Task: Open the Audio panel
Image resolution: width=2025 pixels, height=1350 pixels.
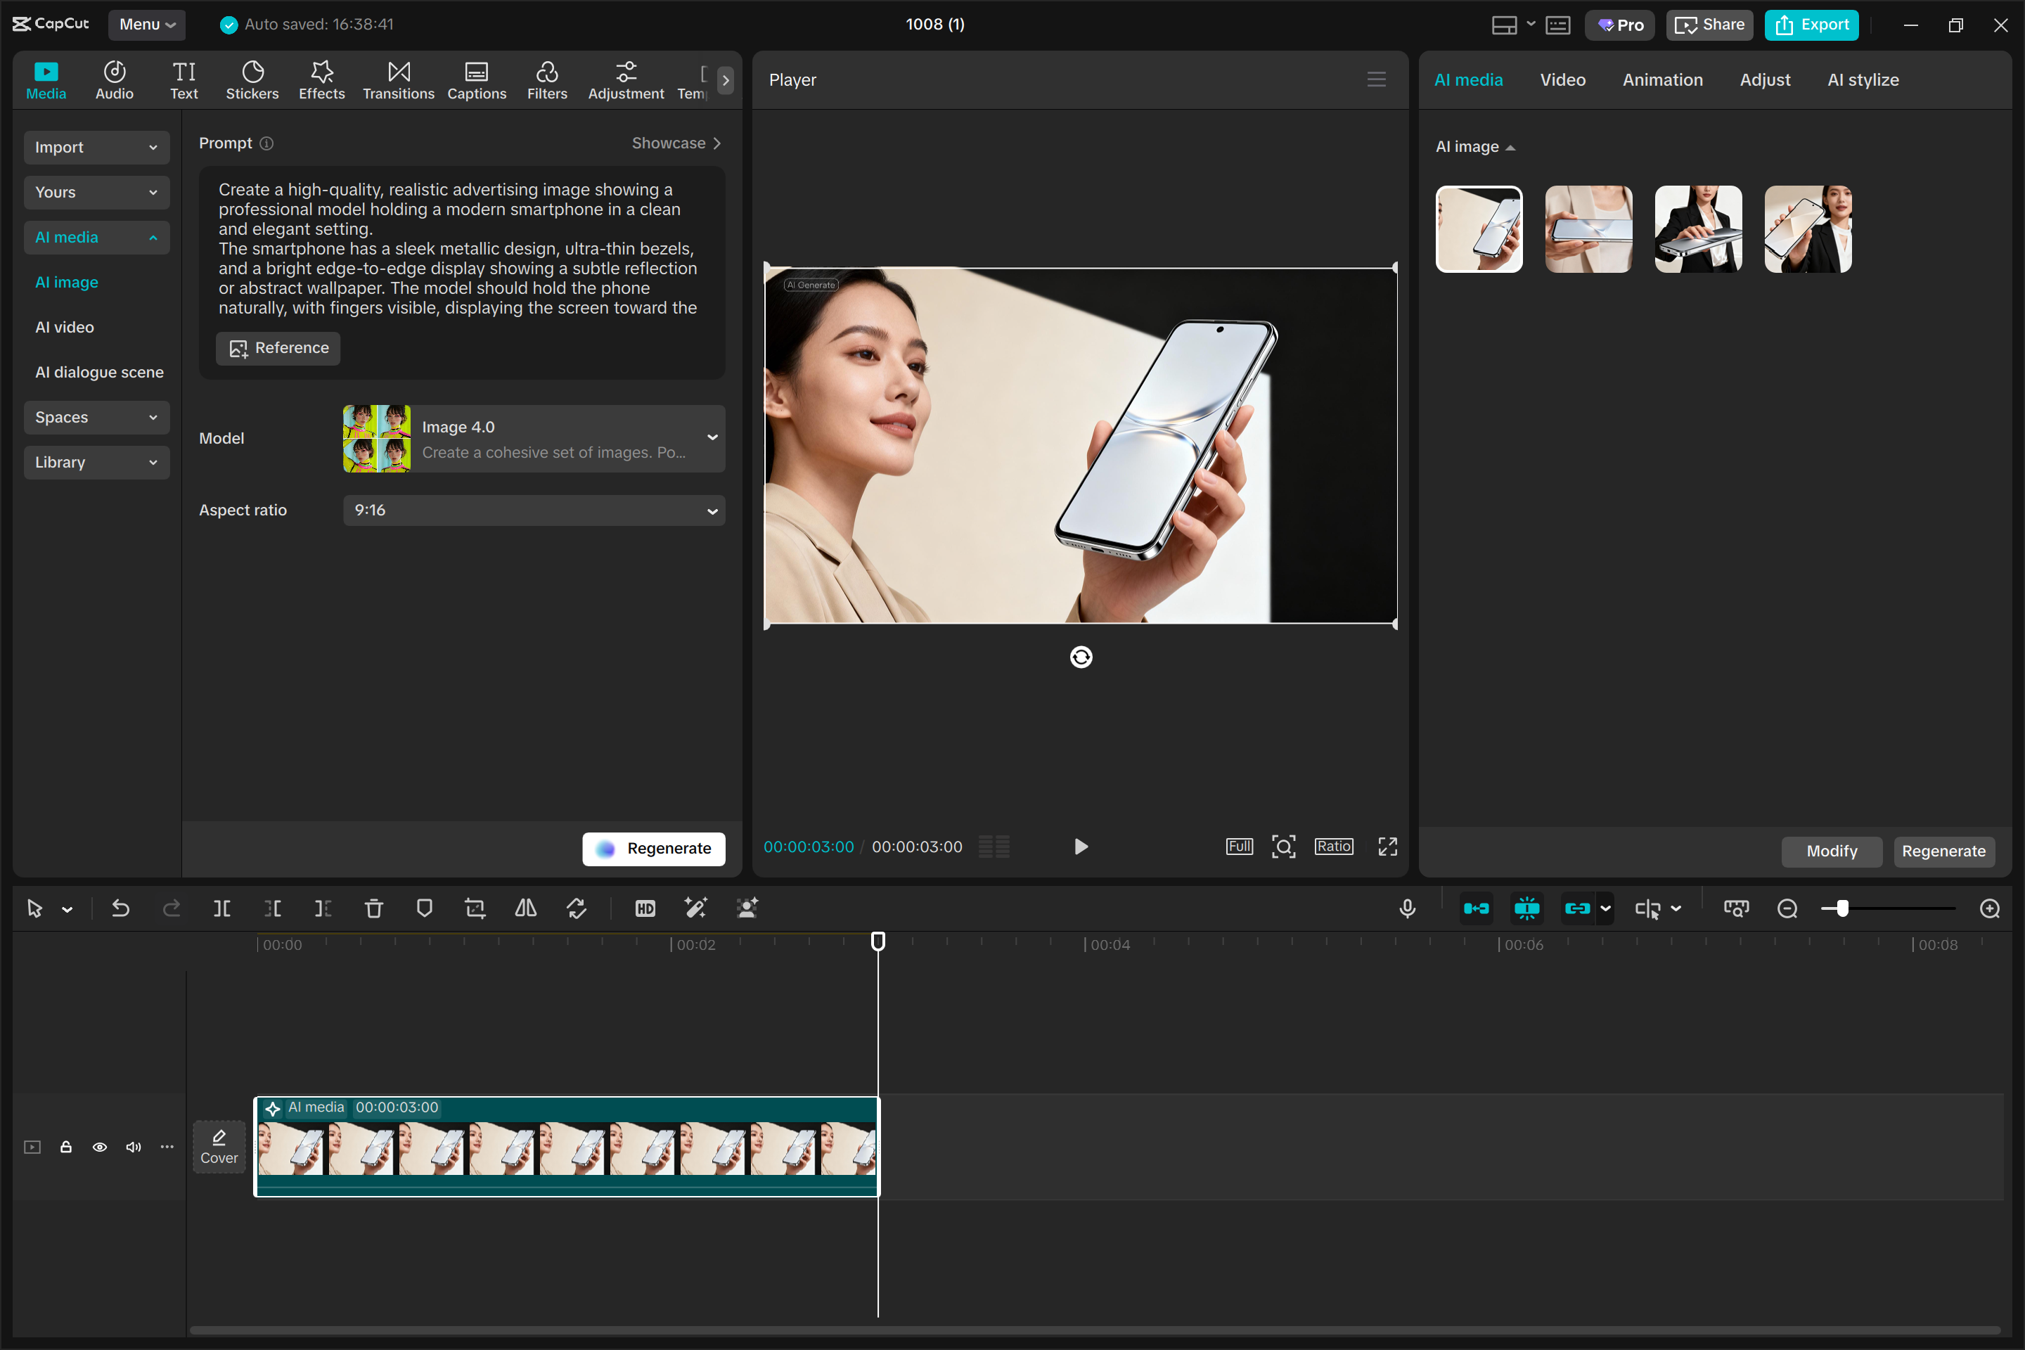Action: [115, 80]
